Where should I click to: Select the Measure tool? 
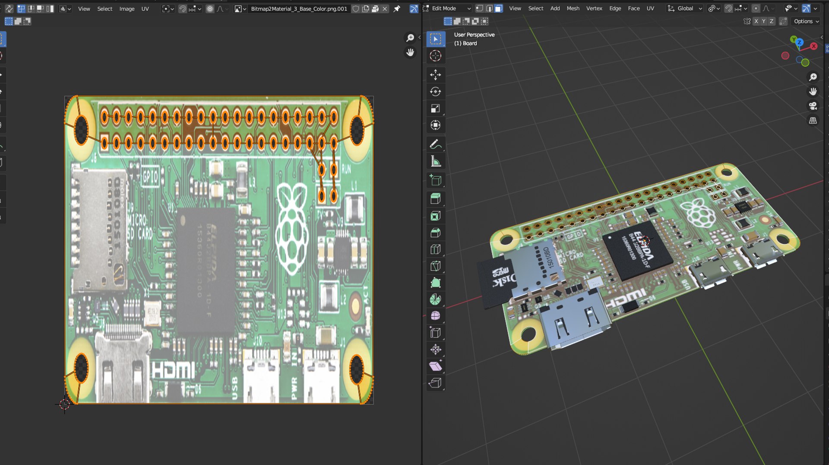[x=435, y=161]
